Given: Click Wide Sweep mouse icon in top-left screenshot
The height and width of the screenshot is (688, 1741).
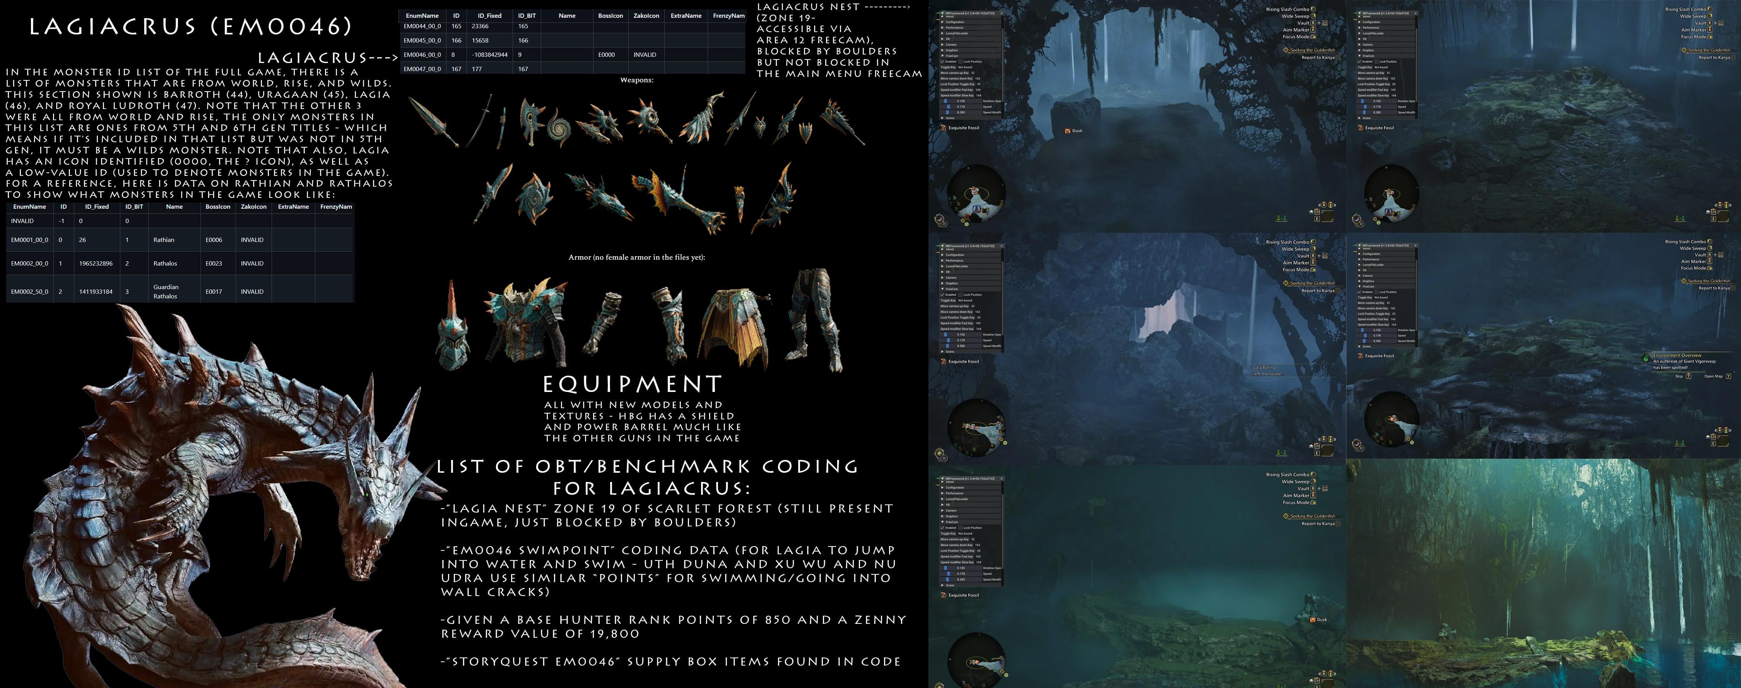Looking at the screenshot, I should (x=1313, y=15).
